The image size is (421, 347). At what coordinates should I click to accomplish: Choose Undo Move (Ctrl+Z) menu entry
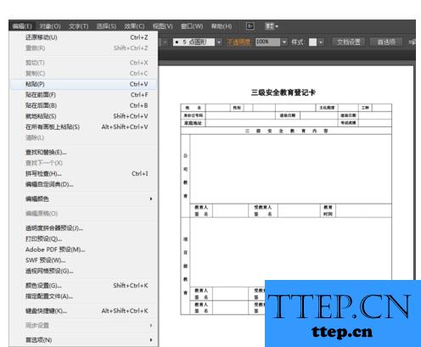click(x=83, y=37)
